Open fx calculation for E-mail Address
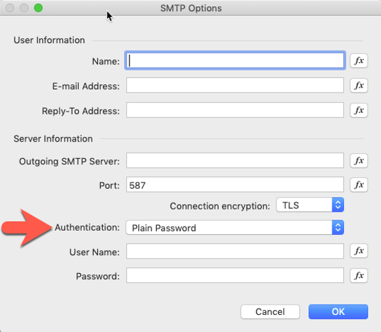The height and width of the screenshot is (332, 381). click(358, 86)
